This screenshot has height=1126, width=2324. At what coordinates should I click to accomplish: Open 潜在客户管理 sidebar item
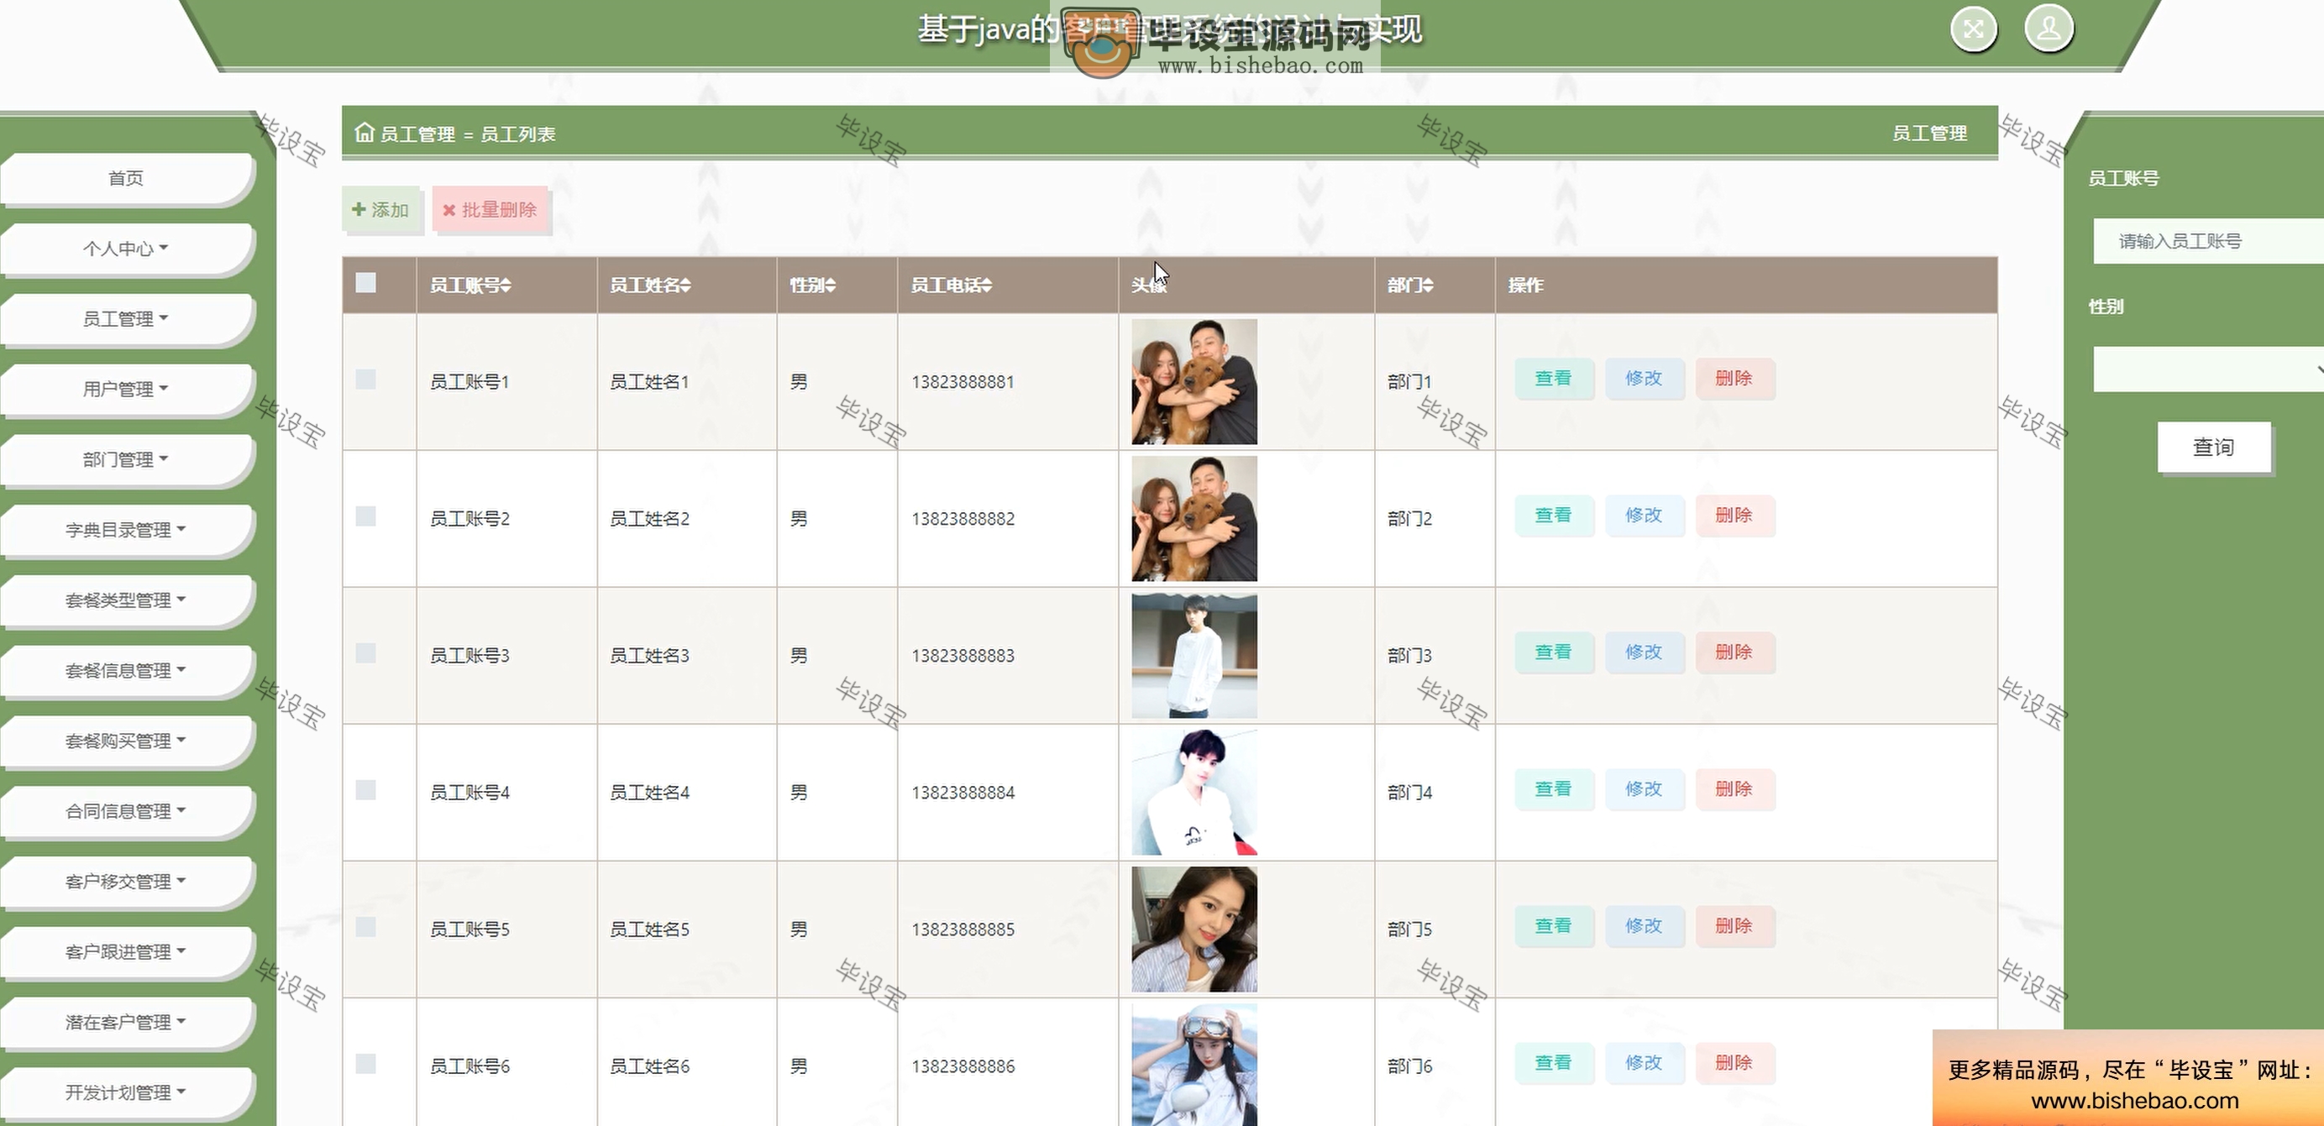click(126, 1022)
